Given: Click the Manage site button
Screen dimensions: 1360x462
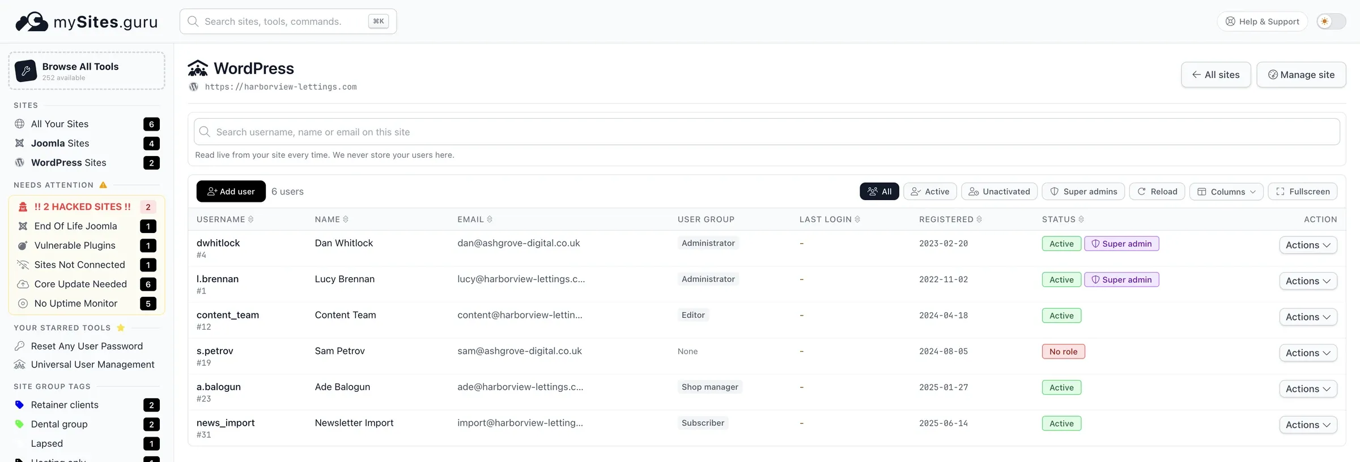Looking at the screenshot, I should point(1301,75).
